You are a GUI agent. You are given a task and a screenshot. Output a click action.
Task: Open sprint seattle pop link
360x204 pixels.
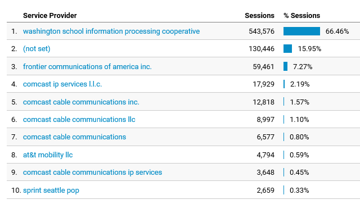51,191
